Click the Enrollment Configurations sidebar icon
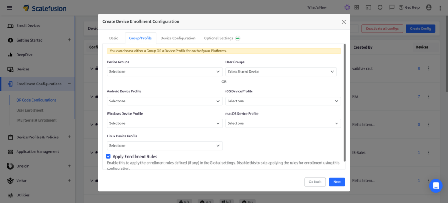The height and width of the screenshot is (203, 448). 10,84
